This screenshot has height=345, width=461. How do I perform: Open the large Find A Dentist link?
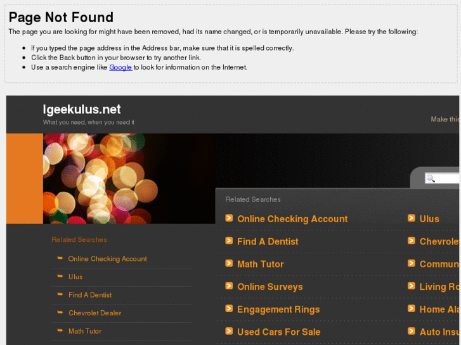[268, 242]
